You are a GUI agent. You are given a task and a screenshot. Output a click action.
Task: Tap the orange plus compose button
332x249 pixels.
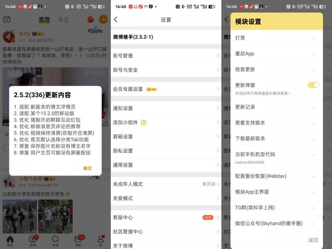[103, 19]
